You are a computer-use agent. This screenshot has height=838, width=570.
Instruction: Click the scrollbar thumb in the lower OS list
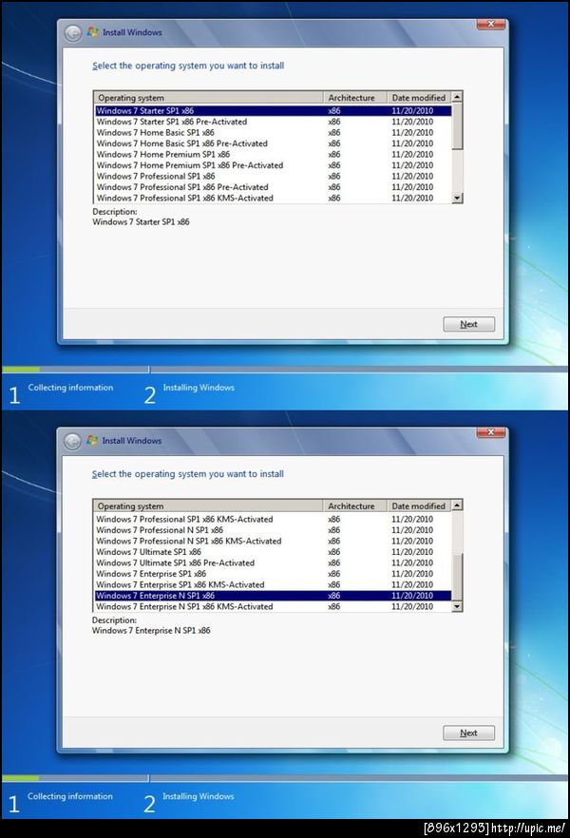457,578
